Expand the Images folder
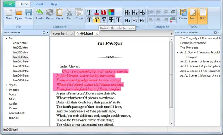The image size is (223, 135). point(6,90)
